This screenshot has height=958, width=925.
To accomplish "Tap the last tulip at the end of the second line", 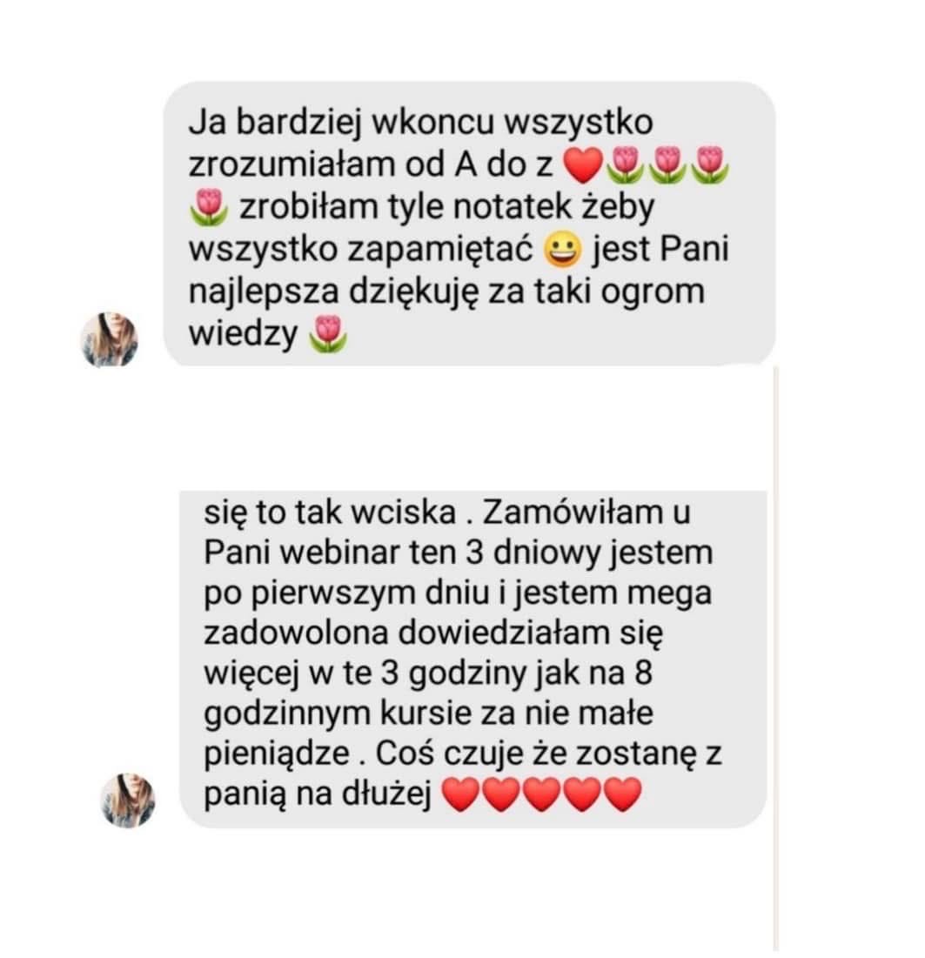I will coord(709,165).
